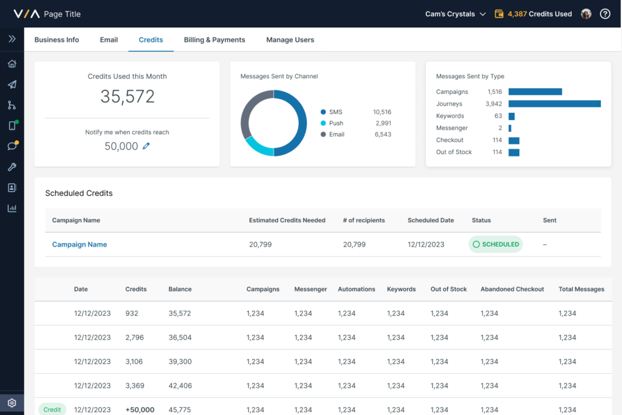Open messenger chat bubble icon

click(12, 146)
